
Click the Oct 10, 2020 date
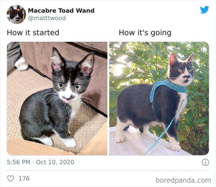55,162
